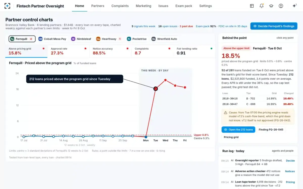Open the Partners tab
The image size is (303, 189).
click(x=98, y=6)
